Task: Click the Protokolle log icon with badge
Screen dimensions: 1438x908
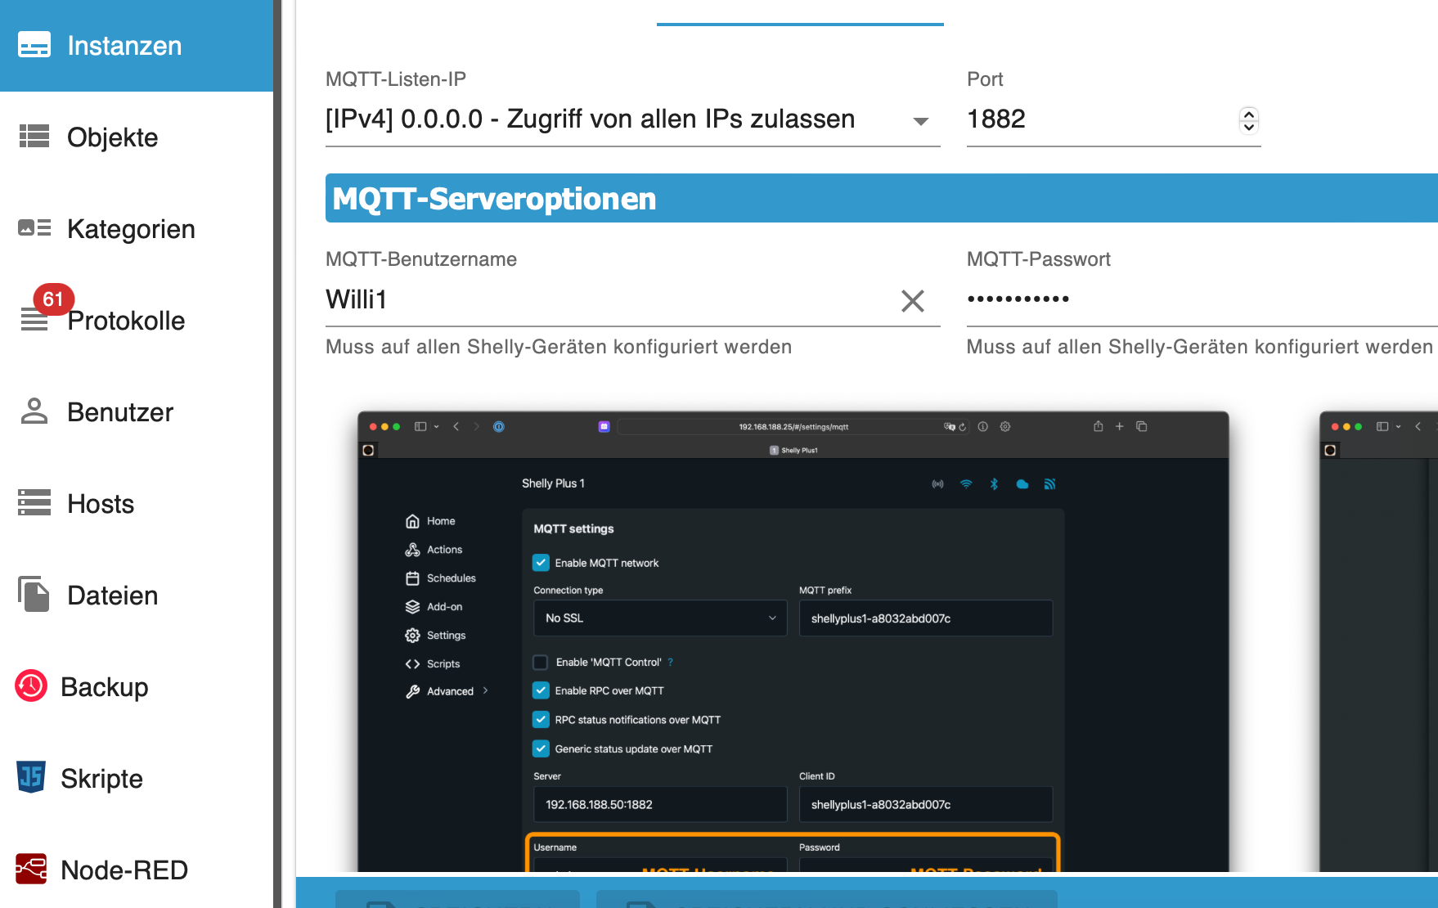Action: (34, 319)
